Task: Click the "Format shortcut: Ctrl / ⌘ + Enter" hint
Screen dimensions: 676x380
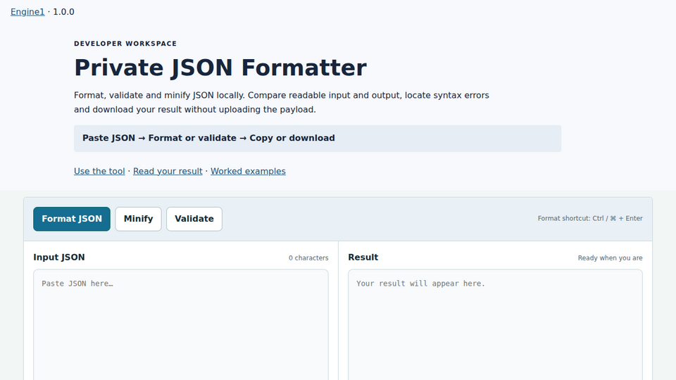Action: click(x=590, y=218)
